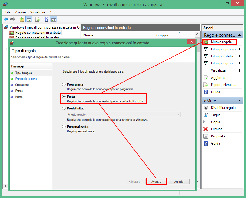The width and height of the screenshot is (246, 198).
Task: Click the Operazione wizard step
Action: tap(22, 85)
